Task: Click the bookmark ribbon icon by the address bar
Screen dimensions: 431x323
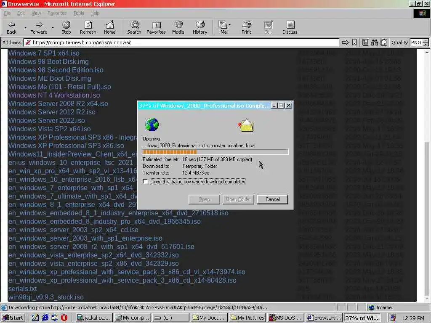Action: [354, 42]
